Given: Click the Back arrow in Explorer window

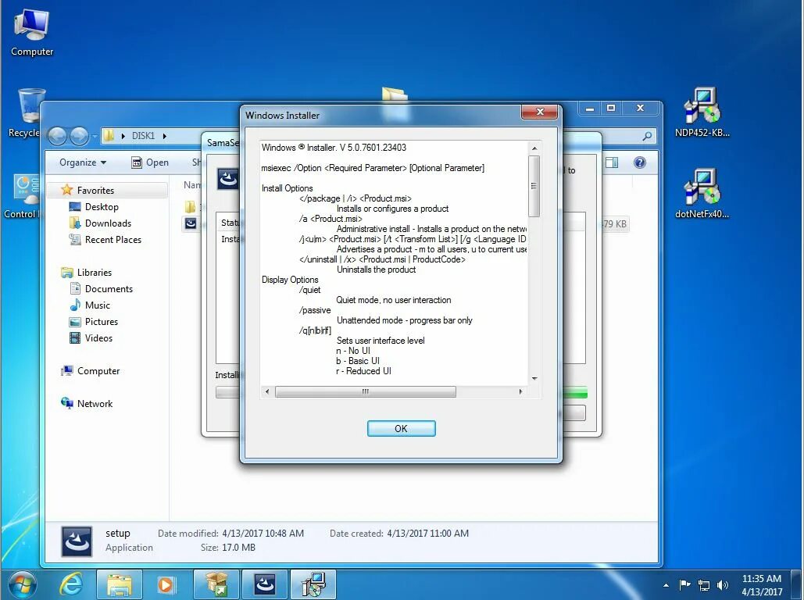Looking at the screenshot, I should [x=58, y=136].
